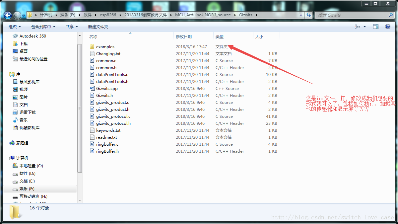The width and height of the screenshot is (398, 224).
Task: Toggle the preview pane icon
Action: [375, 27]
